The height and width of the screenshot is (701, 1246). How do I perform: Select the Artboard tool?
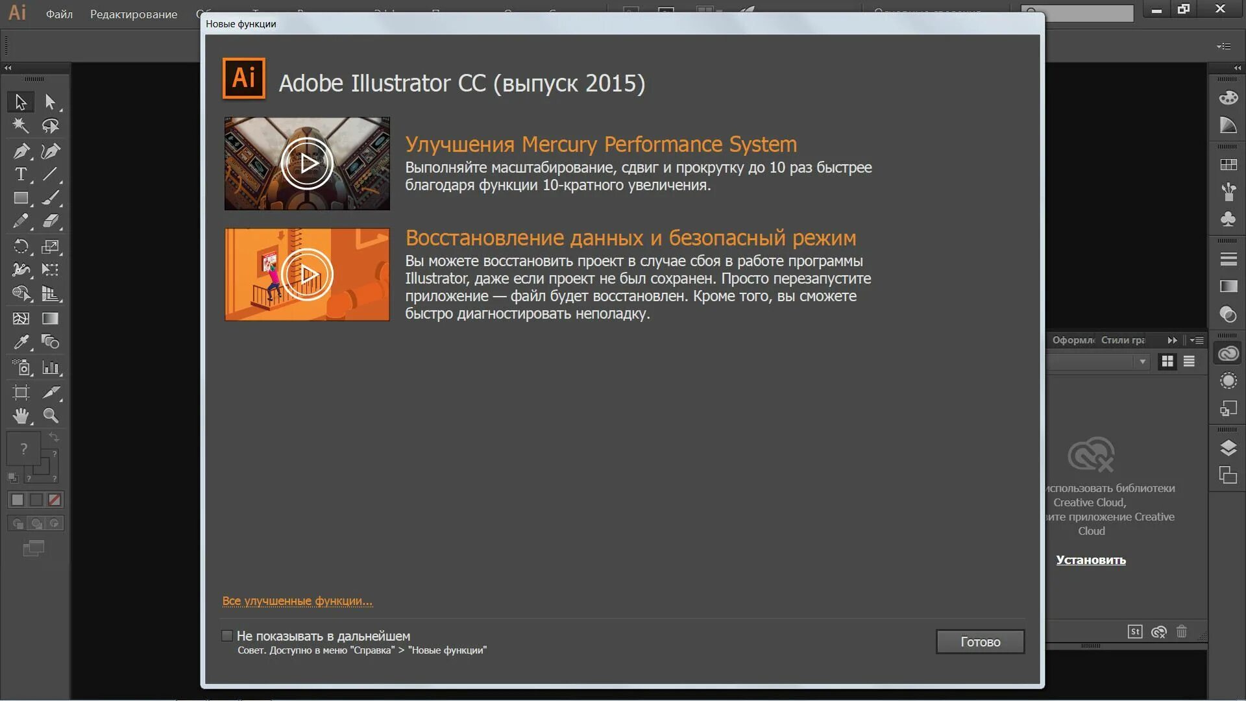tap(20, 392)
